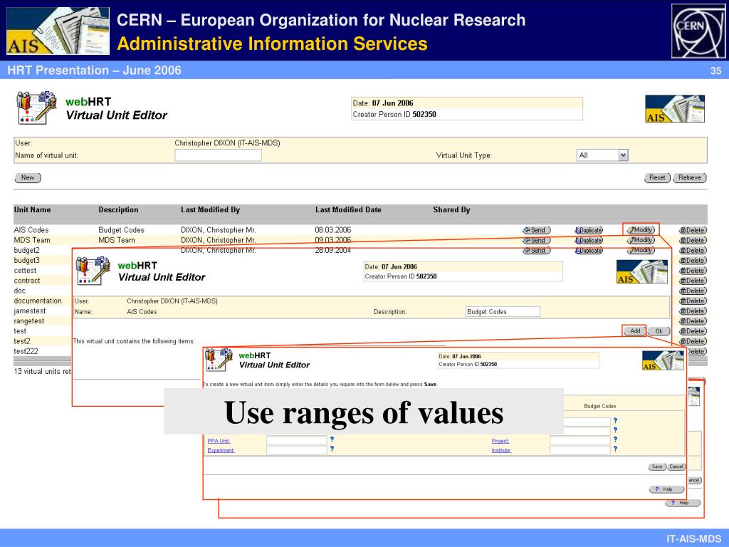
Task: Modify the MDS Team virtual unit
Action: point(641,240)
